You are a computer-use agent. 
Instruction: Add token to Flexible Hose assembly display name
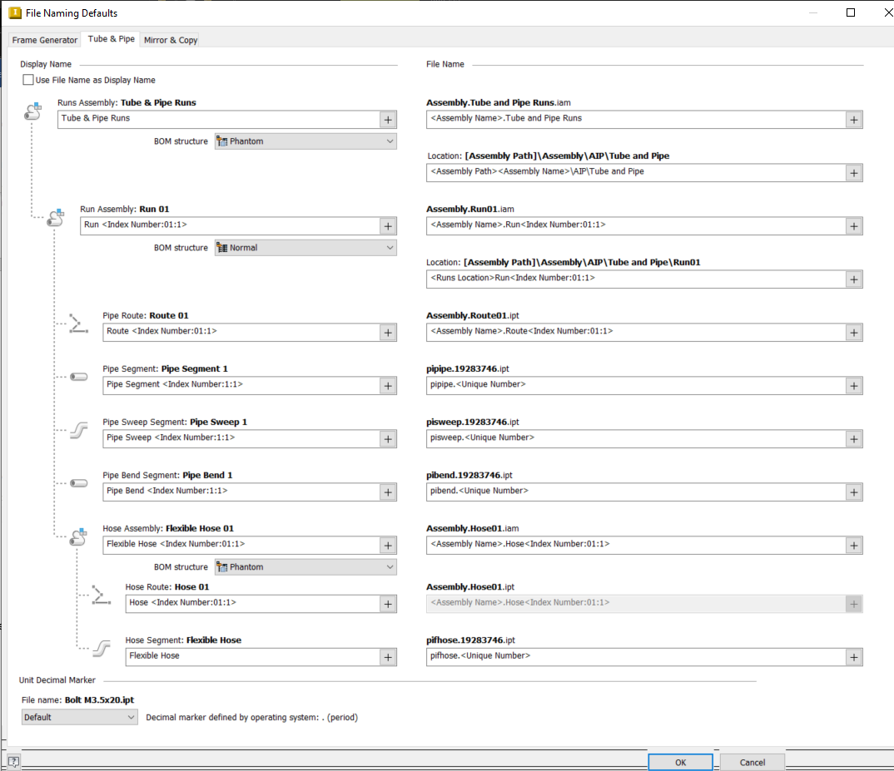pyautogui.click(x=388, y=546)
